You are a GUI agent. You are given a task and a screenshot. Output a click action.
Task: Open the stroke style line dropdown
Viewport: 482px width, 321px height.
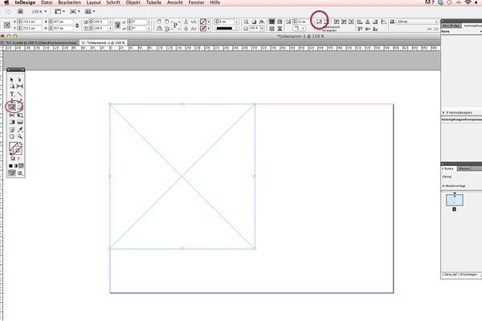coord(227,29)
